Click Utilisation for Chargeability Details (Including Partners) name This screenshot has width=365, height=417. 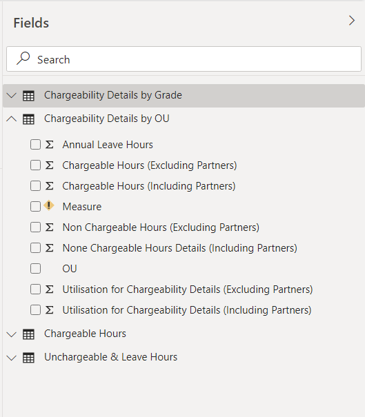point(187,310)
